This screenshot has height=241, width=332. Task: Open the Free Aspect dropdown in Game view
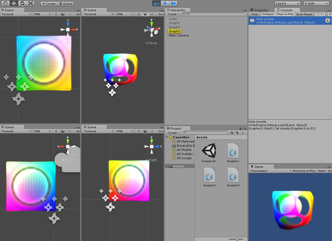click(270, 171)
